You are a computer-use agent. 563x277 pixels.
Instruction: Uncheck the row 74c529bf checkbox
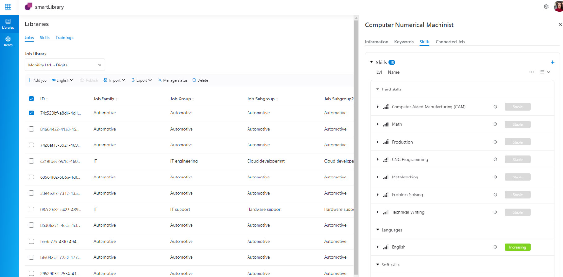click(32, 113)
